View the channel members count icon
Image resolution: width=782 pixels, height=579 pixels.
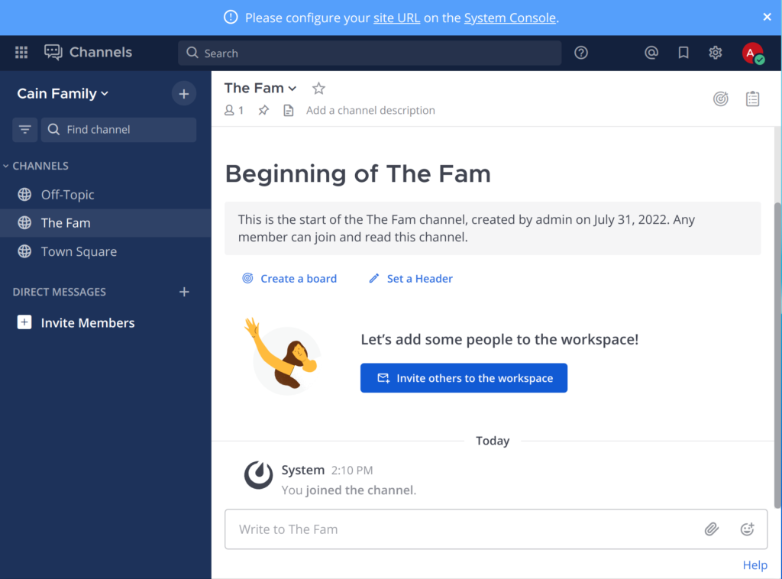pyautogui.click(x=234, y=110)
